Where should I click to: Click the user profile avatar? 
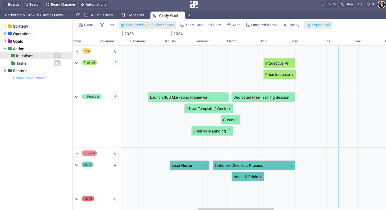click(381, 4)
